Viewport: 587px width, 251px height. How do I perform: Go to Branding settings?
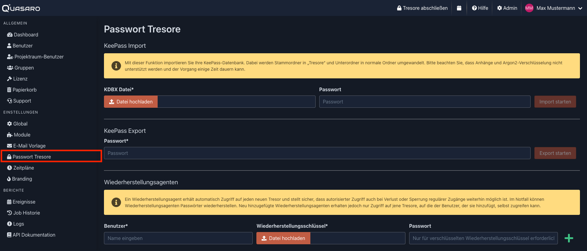point(20,179)
